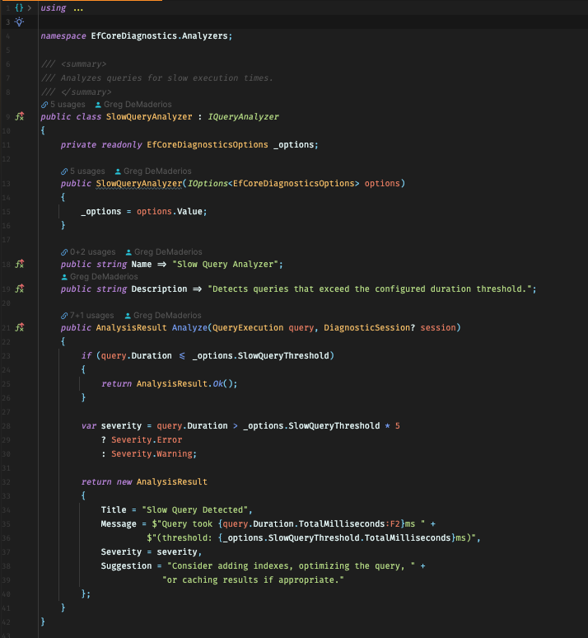Open the 0+2 usages lens above Name
Viewport: 588px width, 638px height.
[x=88, y=252]
